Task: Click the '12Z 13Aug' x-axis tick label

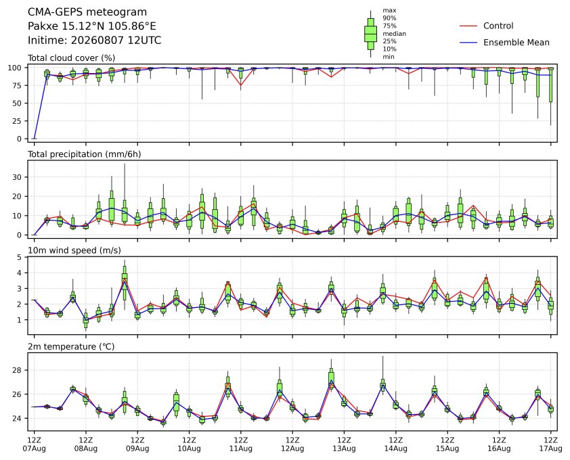Action: click(x=344, y=444)
